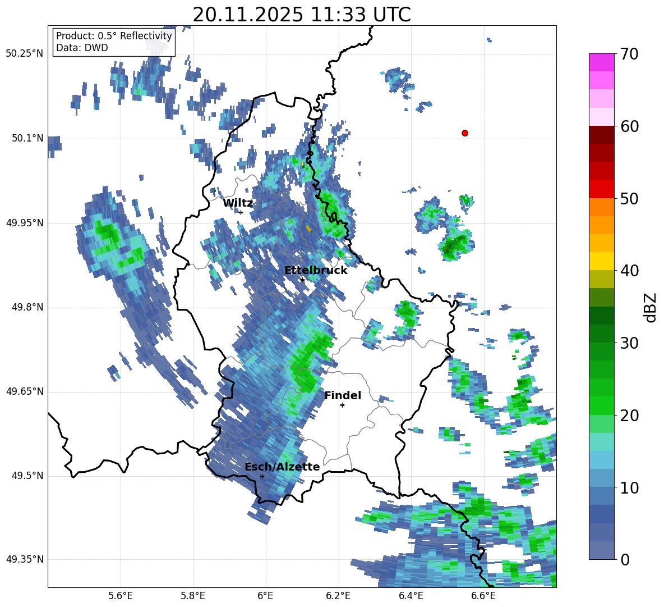Click the 49.8°N latitude label
Image resolution: width=664 pixels, height=607 pixels.
click(27, 307)
